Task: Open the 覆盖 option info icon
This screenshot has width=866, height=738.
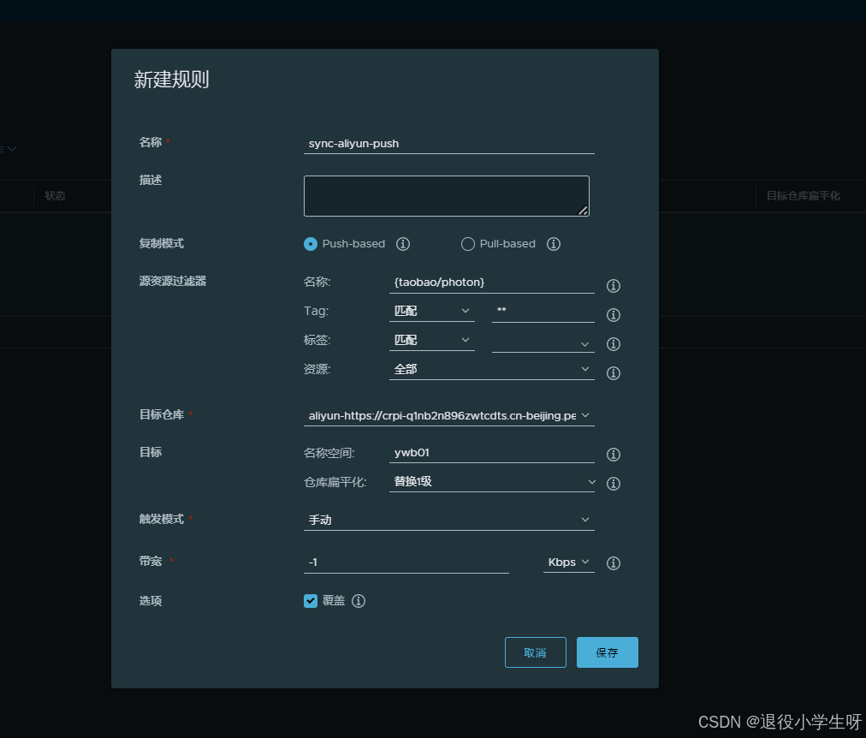Action: (358, 600)
